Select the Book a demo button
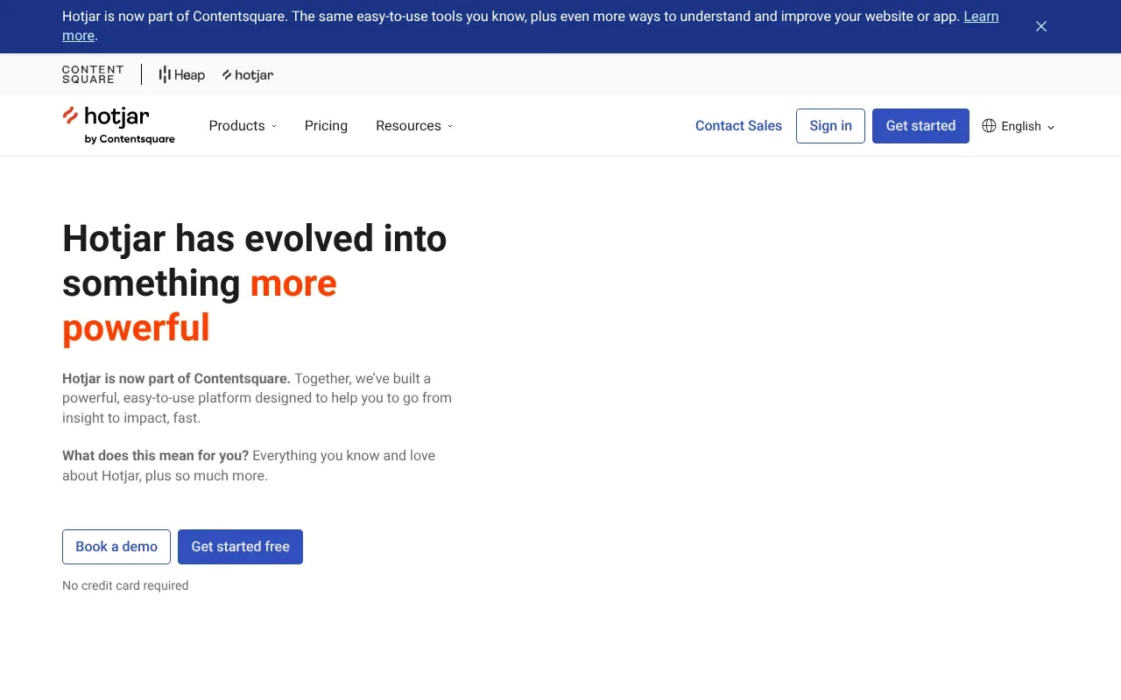Image resolution: width=1121 pixels, height=700 pixels. point(116,547)
